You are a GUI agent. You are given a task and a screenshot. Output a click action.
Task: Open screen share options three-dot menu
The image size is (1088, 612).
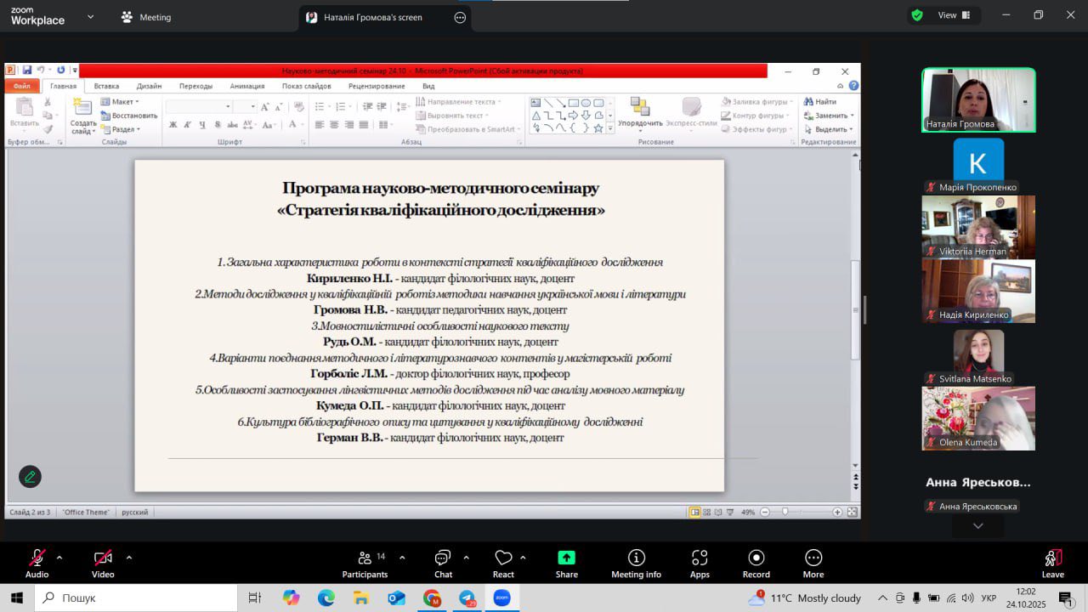click(x=460, y=17)
